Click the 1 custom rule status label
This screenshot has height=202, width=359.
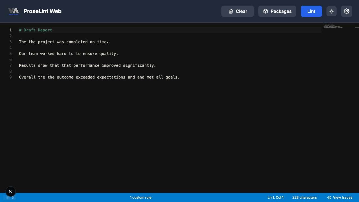141,198
